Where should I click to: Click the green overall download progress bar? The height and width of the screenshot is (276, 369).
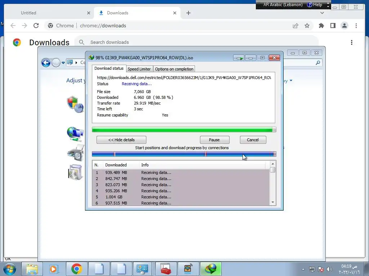tap(184, 129)
